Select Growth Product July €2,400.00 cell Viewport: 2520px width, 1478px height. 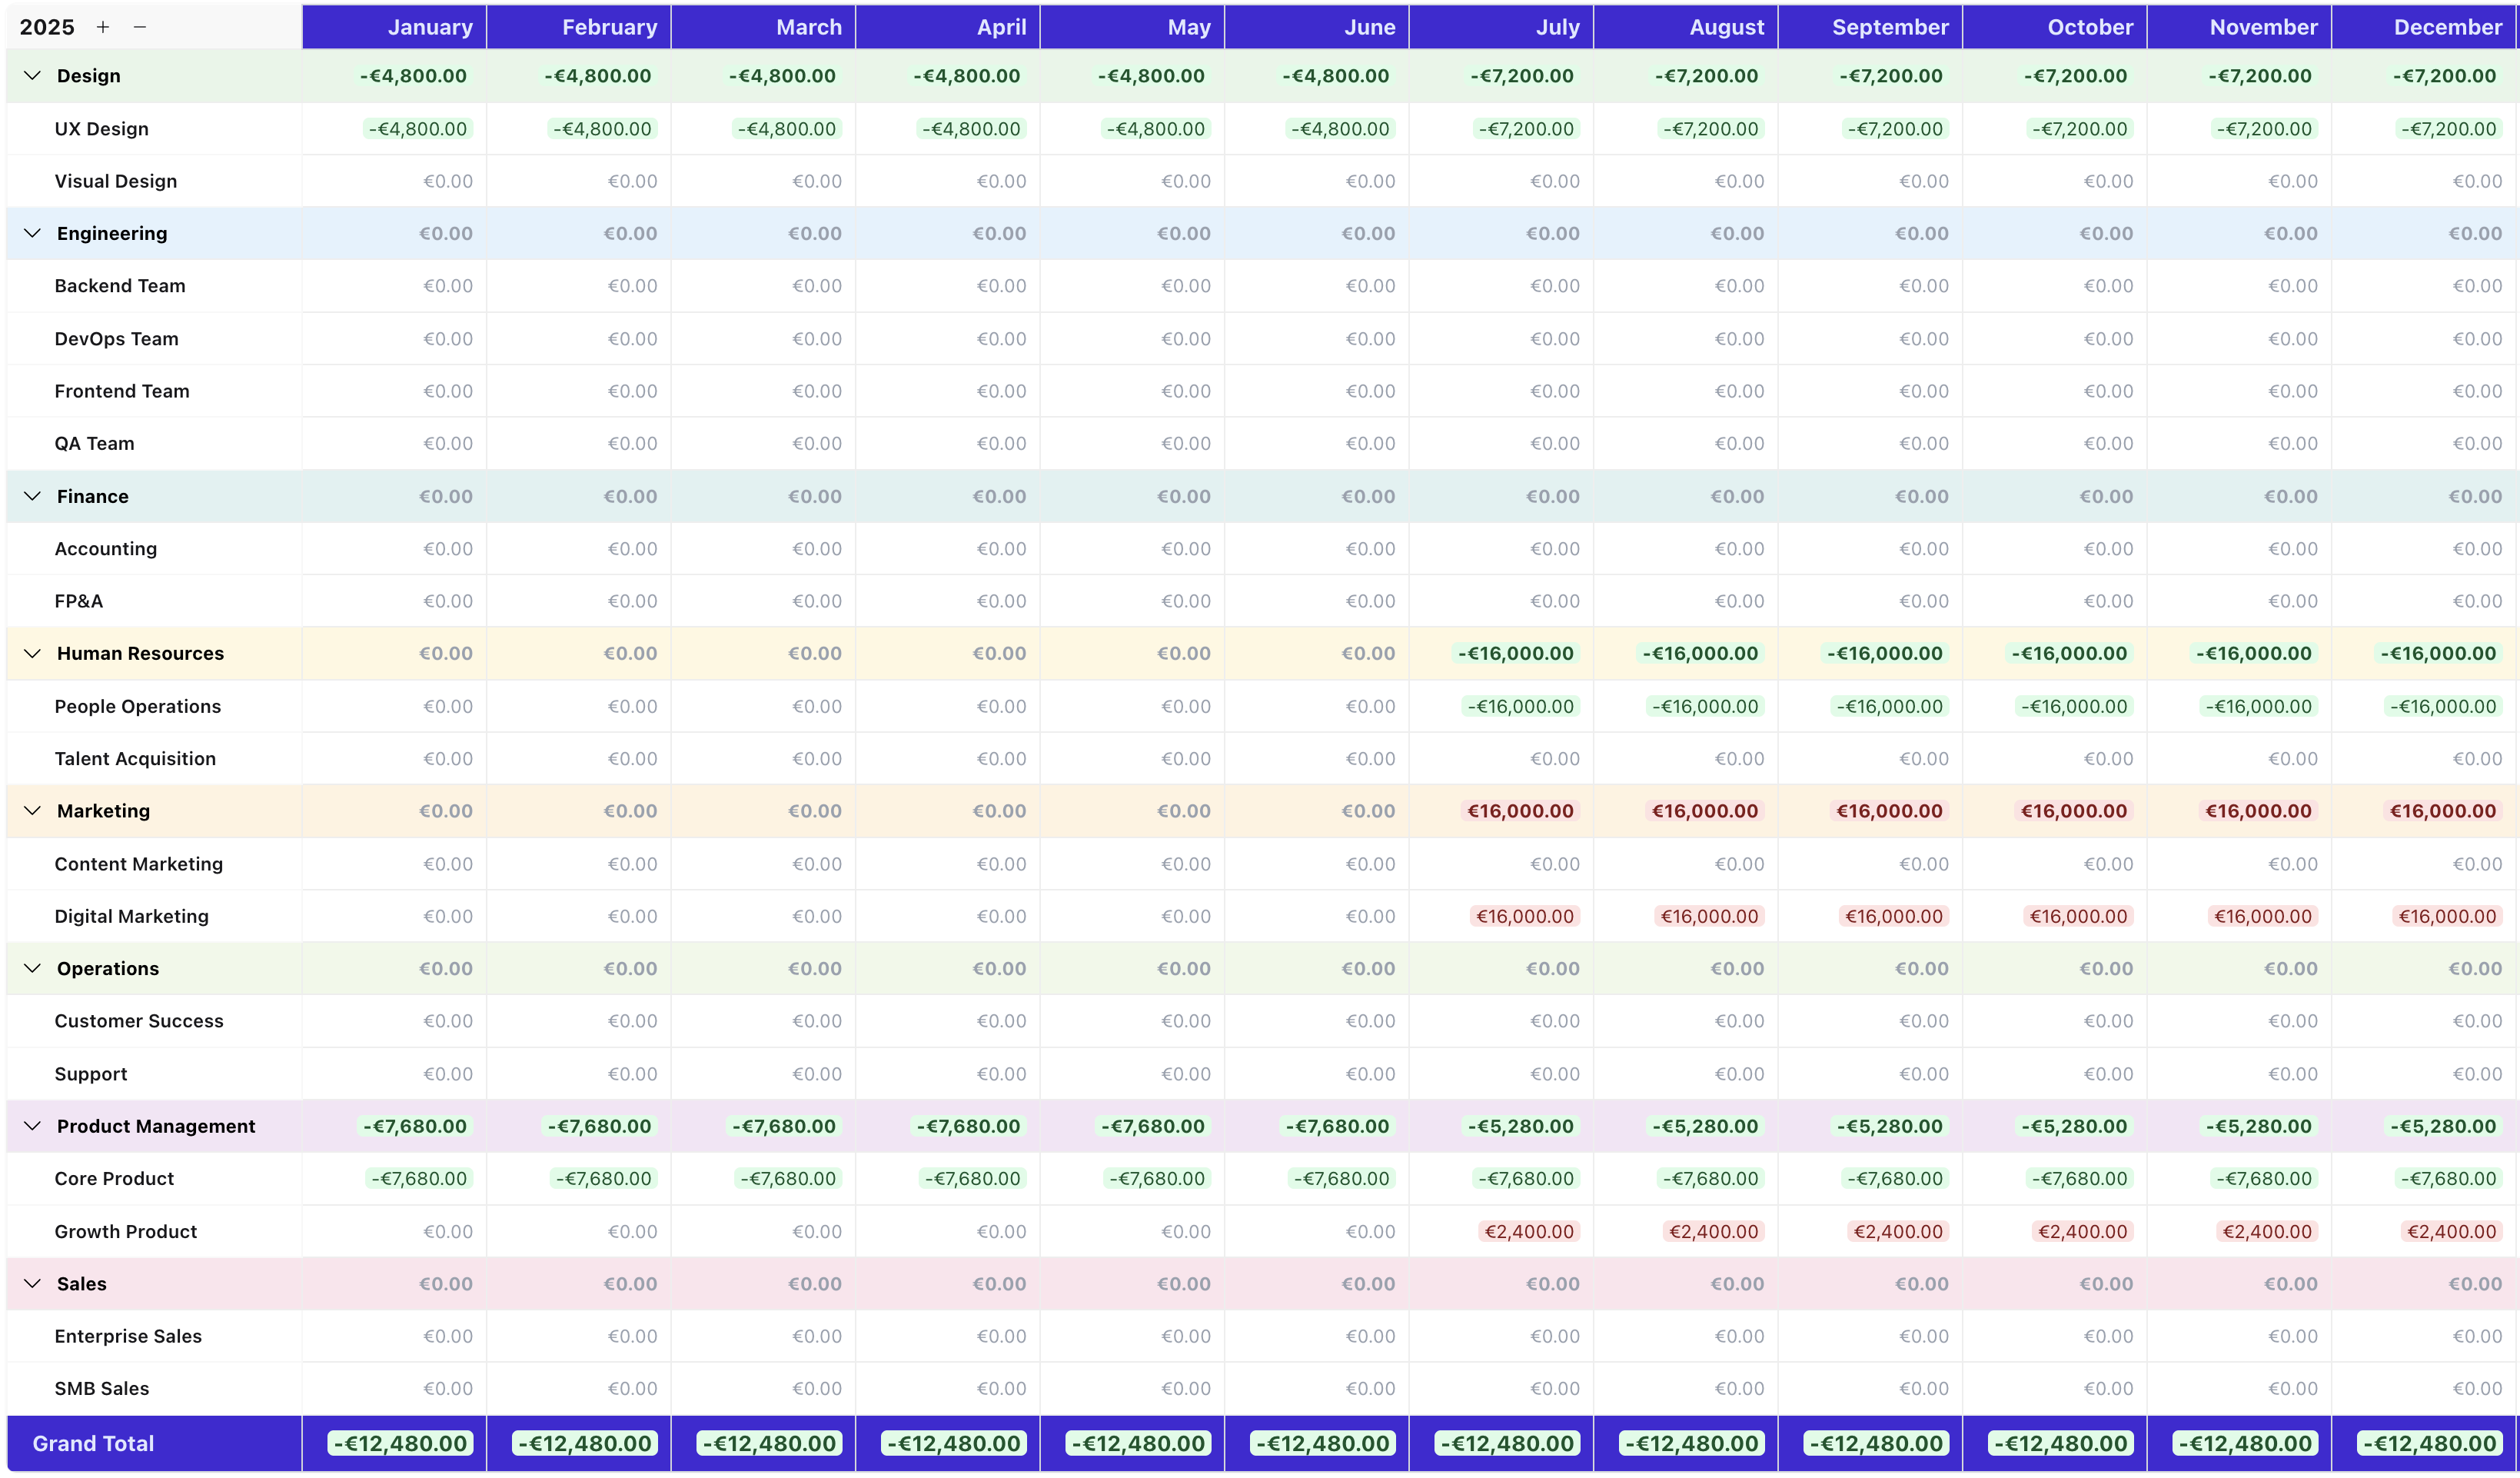(1528, 1231)
